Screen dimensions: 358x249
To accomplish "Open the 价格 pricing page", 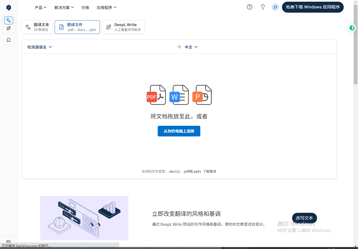I will (x=85, y=8).
